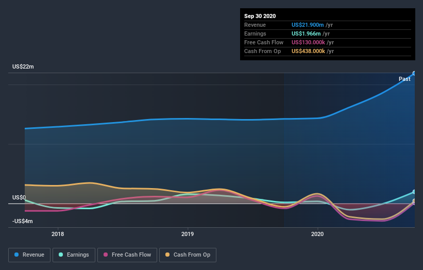Click the 'Sep 30 2020' tooltip date

[x=260, y=16]
